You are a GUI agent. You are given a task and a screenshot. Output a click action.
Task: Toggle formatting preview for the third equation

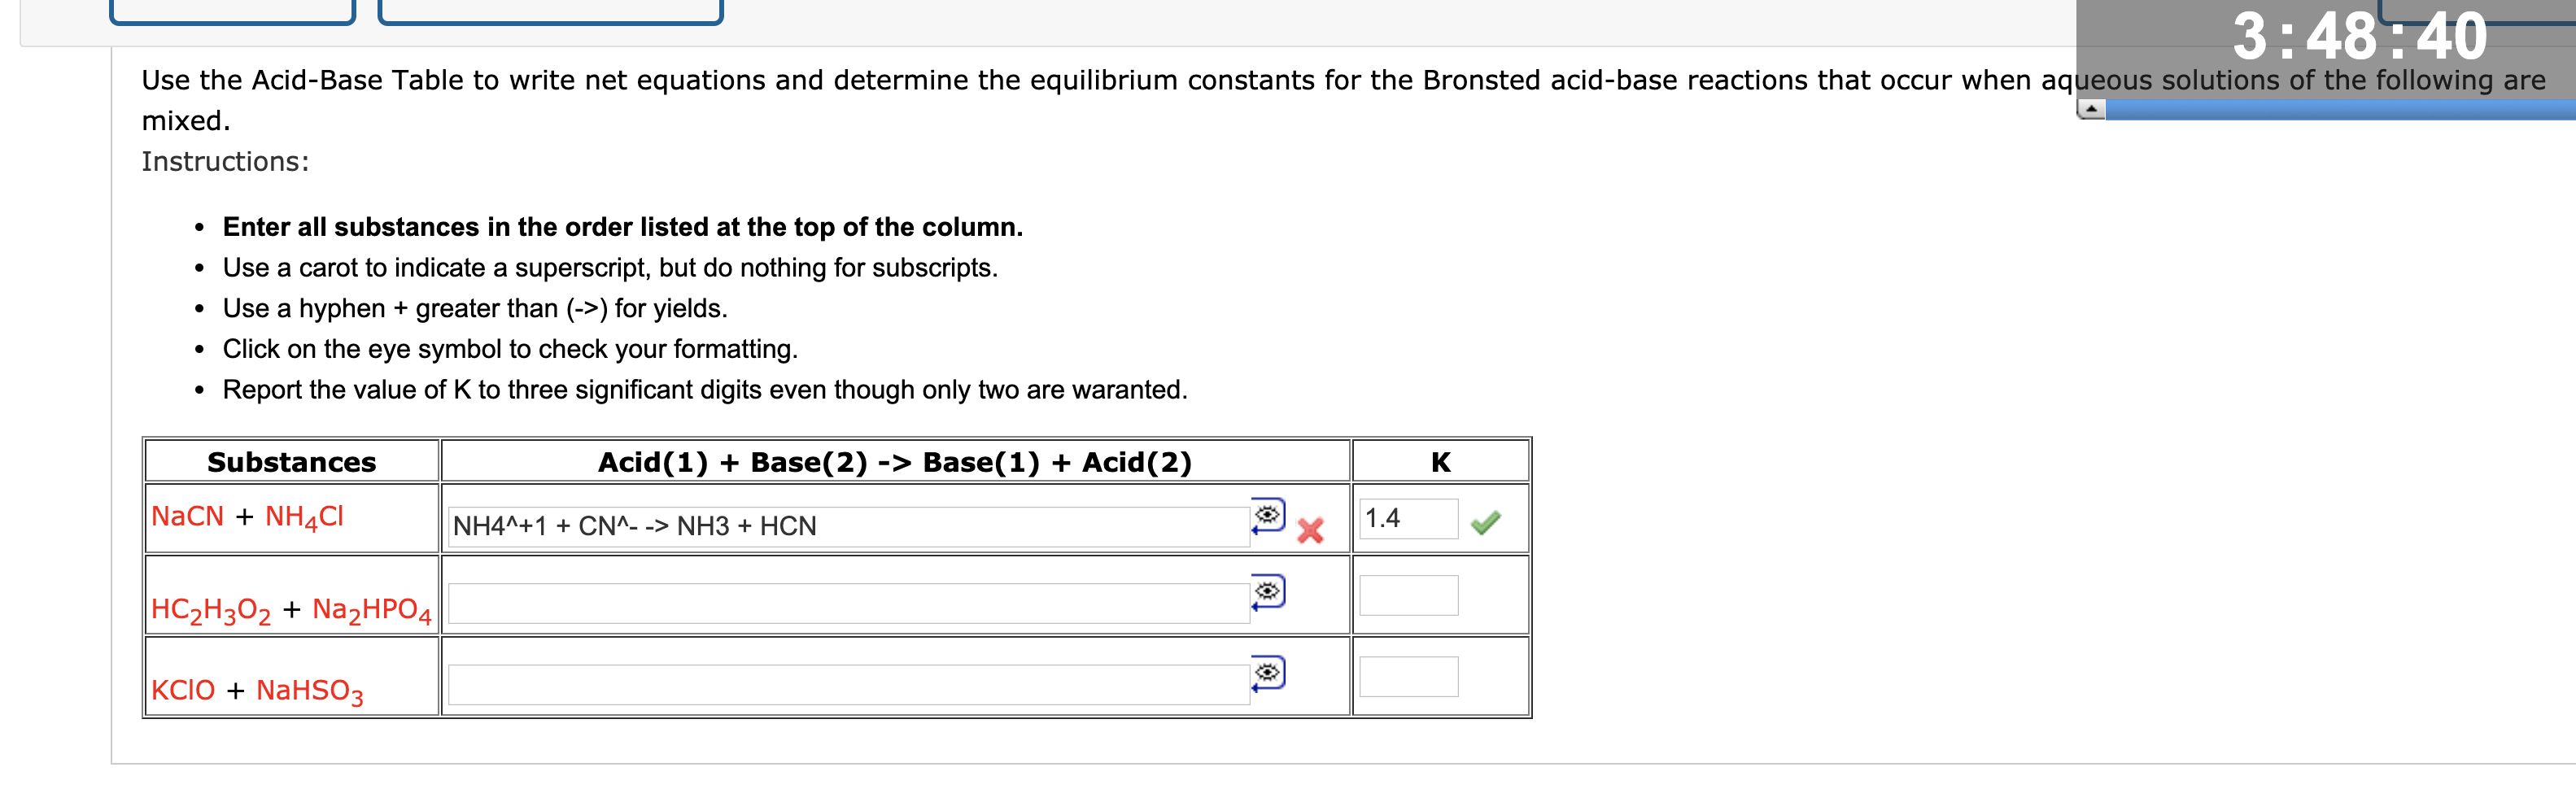pyautogui.click(x=1268, y=672)
